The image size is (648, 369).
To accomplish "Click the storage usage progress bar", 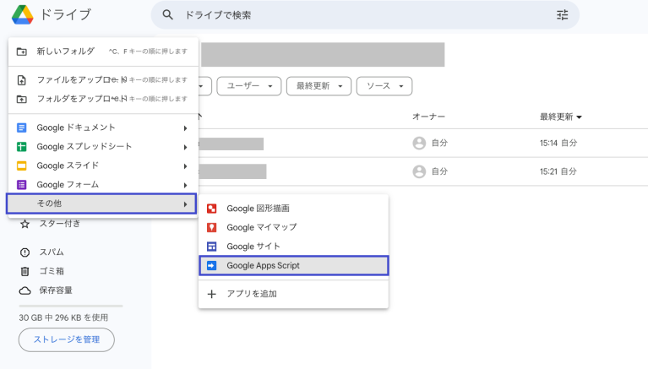I will coord(71,307).
